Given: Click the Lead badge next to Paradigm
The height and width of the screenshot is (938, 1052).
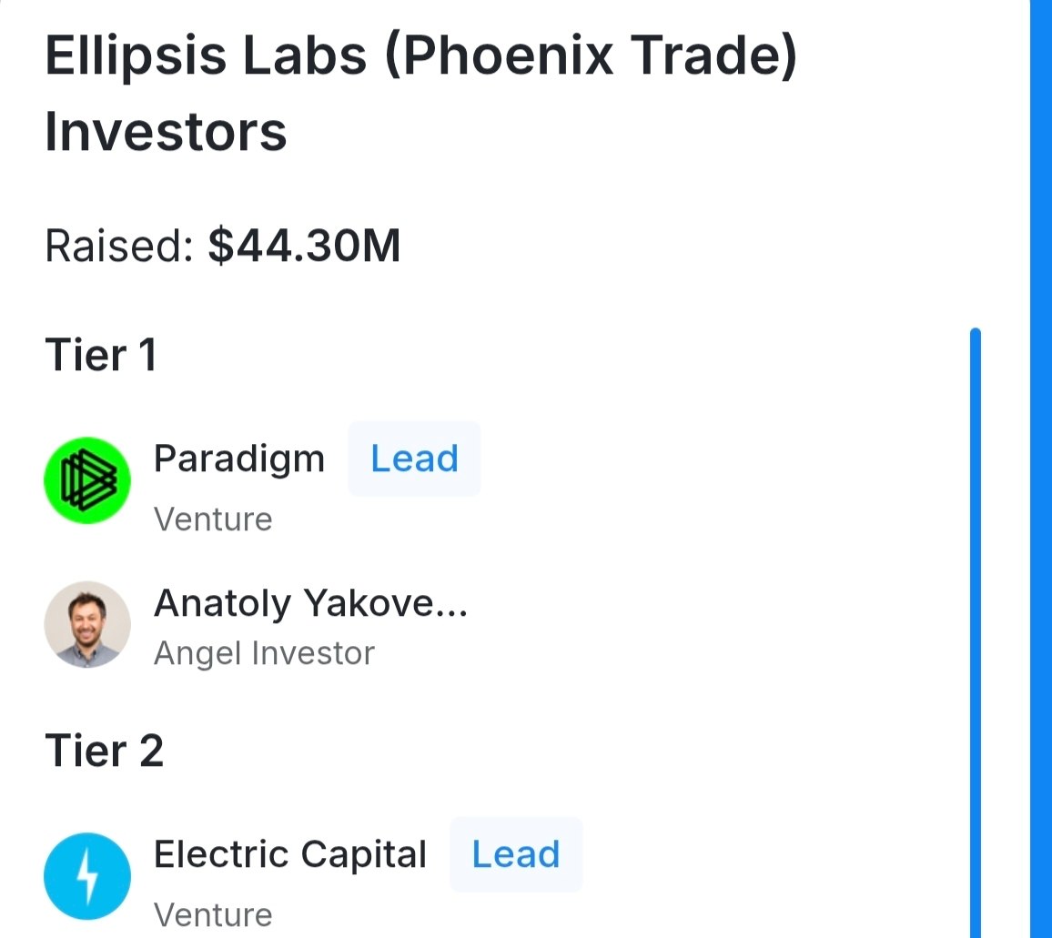Looking at the screenshot, I should point(414,459).
